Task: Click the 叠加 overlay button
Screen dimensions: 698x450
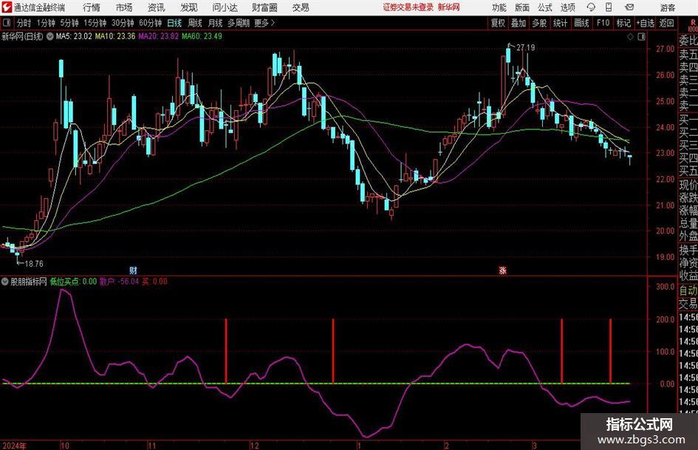Action: click(519, 23)
